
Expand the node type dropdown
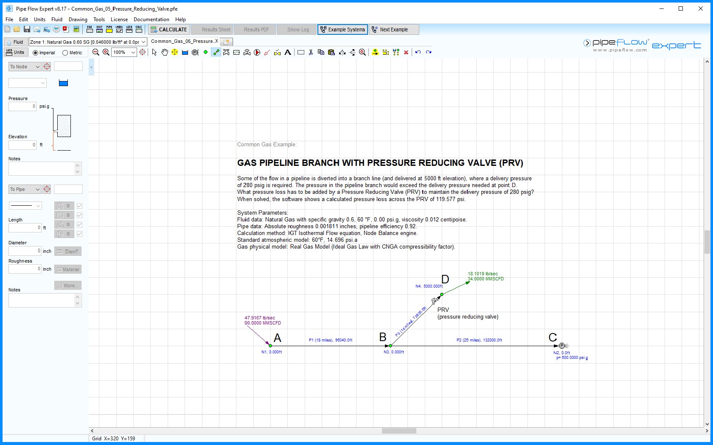(28, 83)
